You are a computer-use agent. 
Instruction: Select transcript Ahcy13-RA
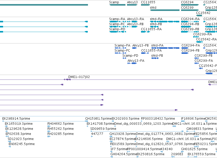[x=132, y=22]
